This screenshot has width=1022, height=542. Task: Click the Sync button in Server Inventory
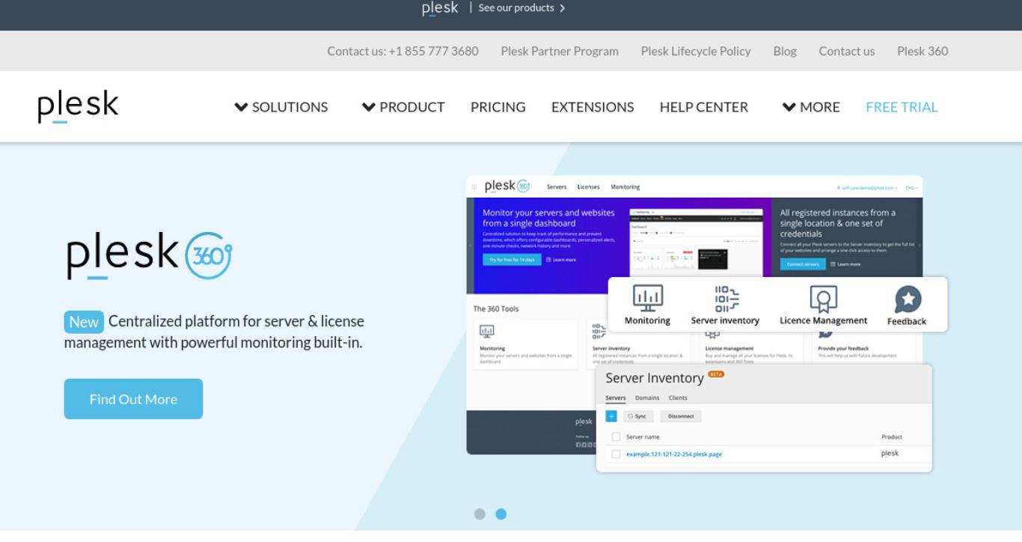tap(639, 416)
